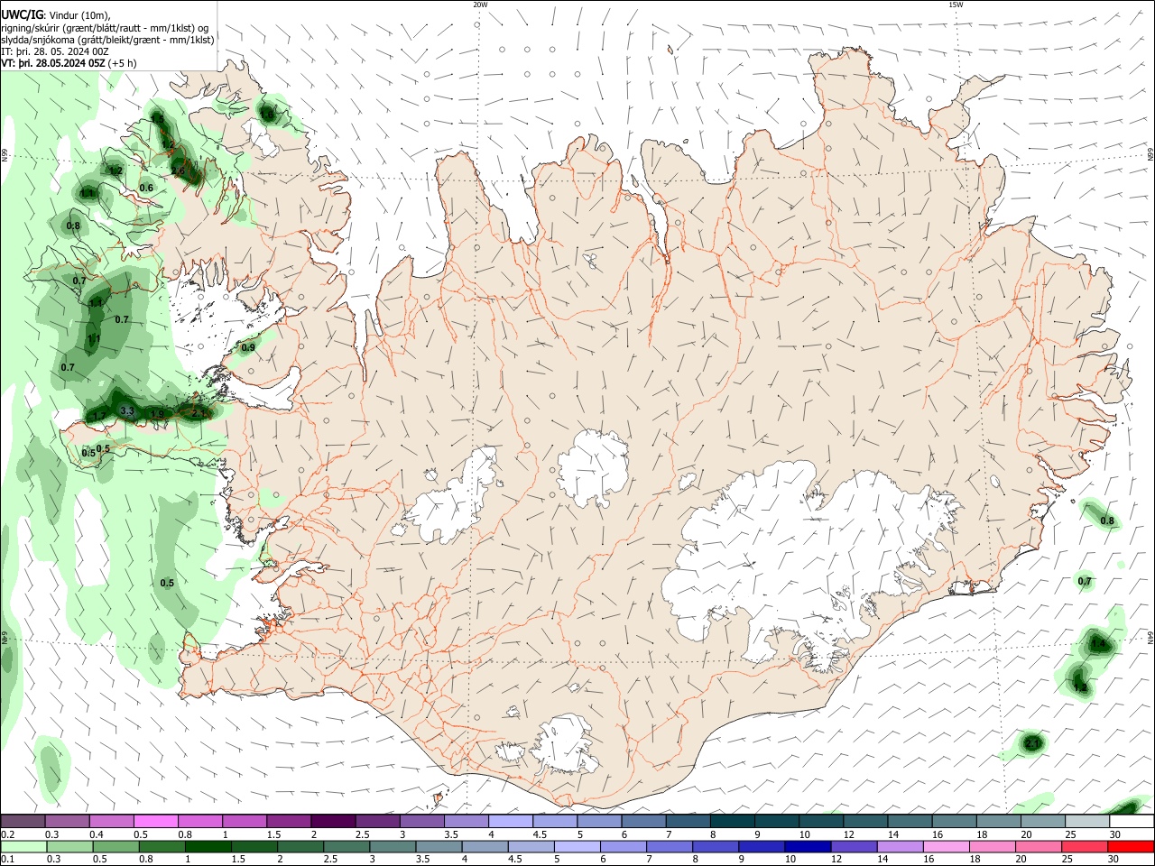1155x866 pixels.
Task: Select the dark teal 9 swatch in the snow legend
Action: [777, 821]
